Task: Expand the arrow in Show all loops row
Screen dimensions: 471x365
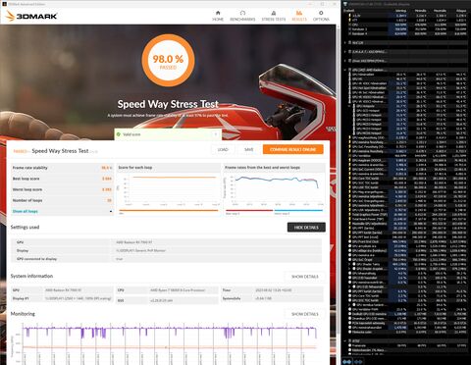Action: point(111,211)
